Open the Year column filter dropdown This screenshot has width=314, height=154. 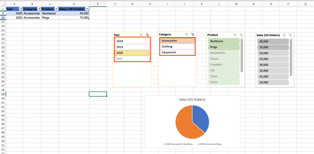click(x=21, y=9)
